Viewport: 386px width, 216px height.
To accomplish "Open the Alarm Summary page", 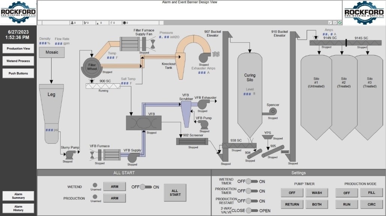I will tap(18, 196).
